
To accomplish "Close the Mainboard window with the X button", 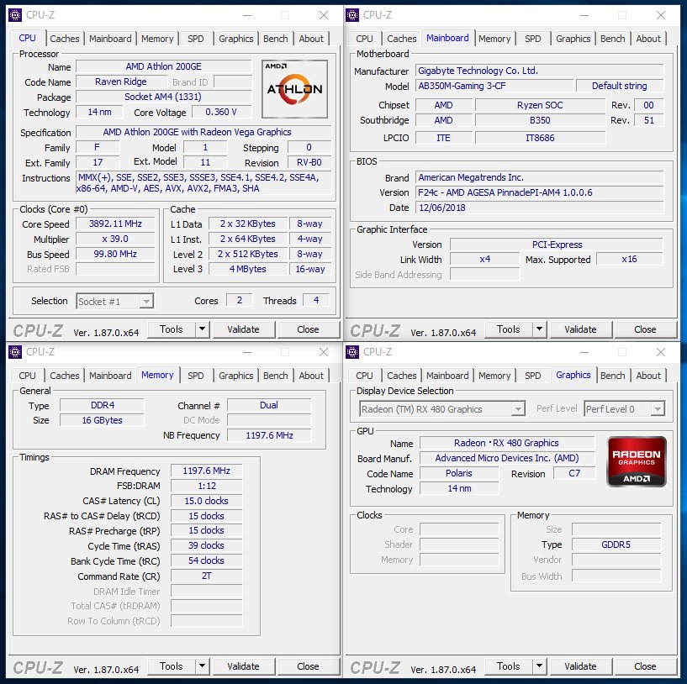I will pyautogui.click(x=661, y=15).
